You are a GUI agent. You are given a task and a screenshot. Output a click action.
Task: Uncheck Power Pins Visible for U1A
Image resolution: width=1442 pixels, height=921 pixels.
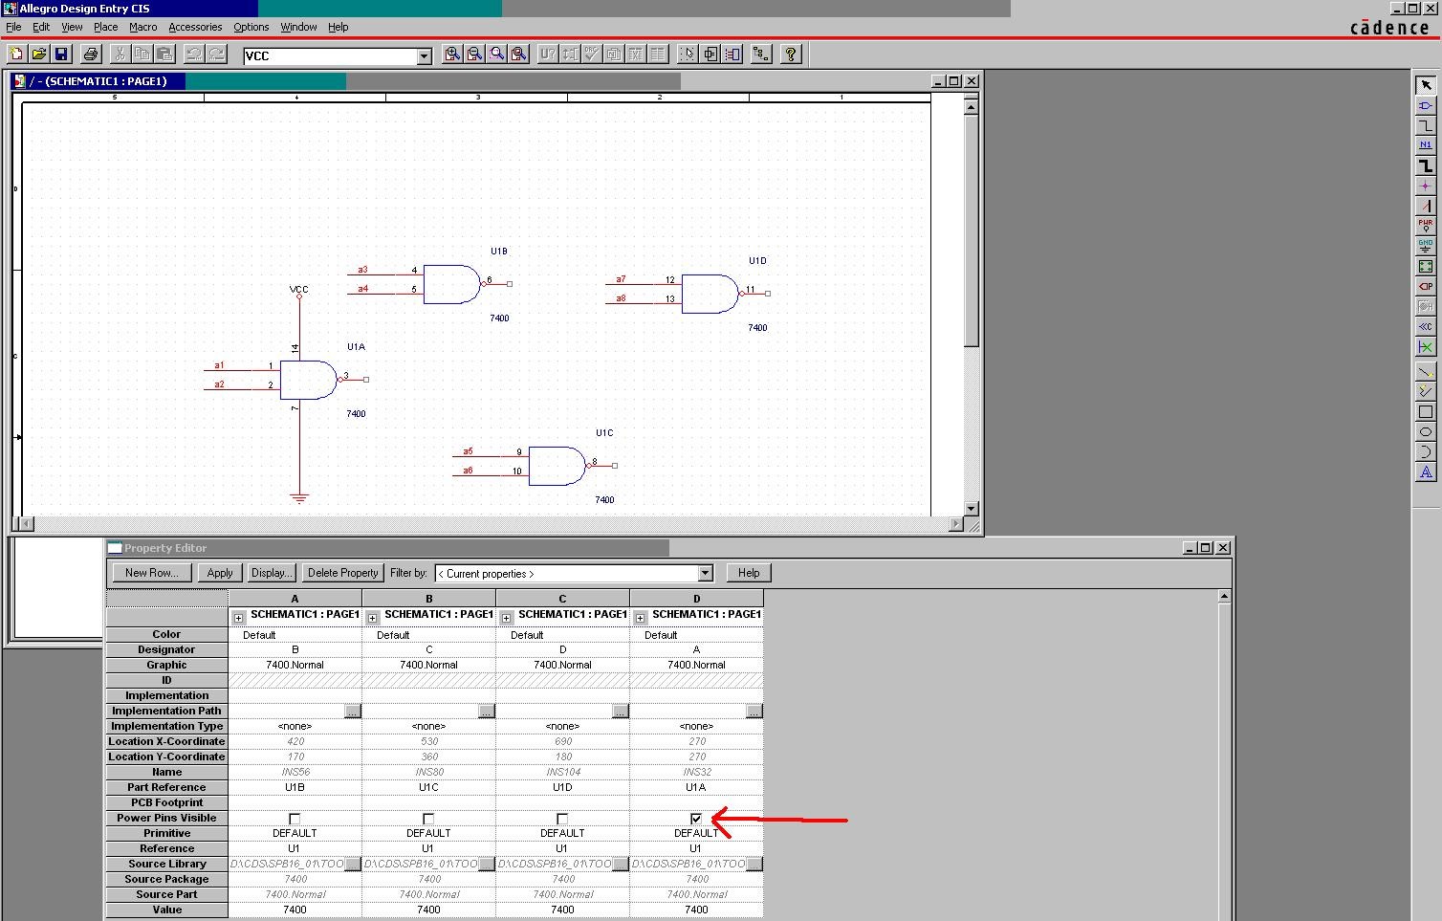696,819
